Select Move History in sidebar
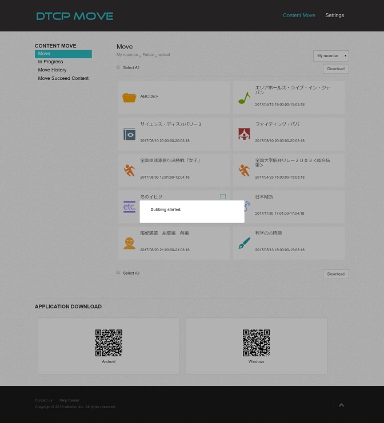 [52, 70]
